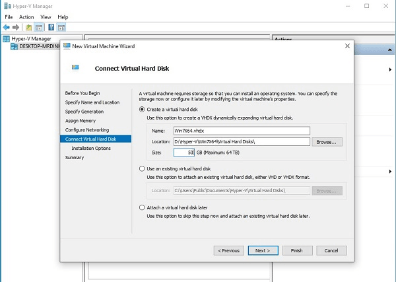Click the Next > button
396x282 pixels.
coord(263,250)
